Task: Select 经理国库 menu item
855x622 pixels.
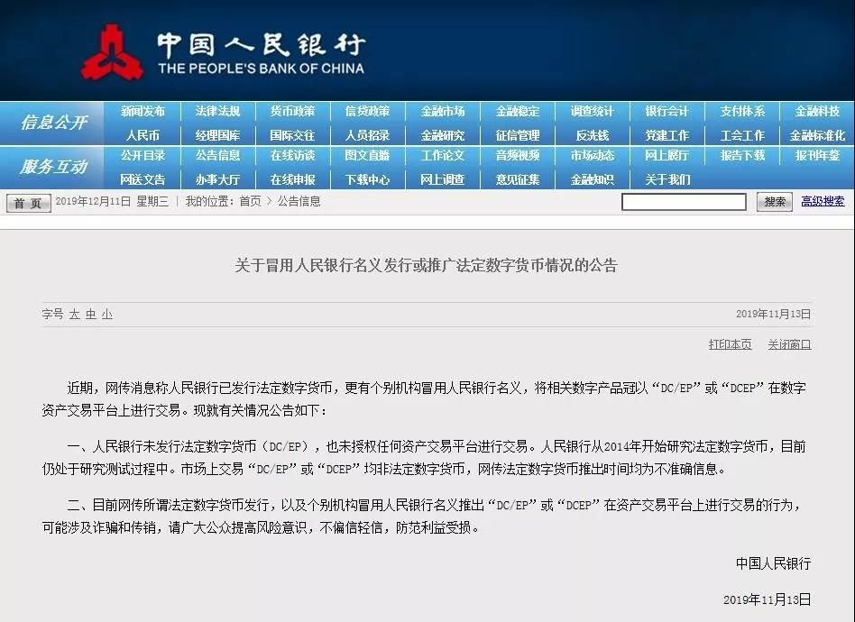Action: [217, 135]
